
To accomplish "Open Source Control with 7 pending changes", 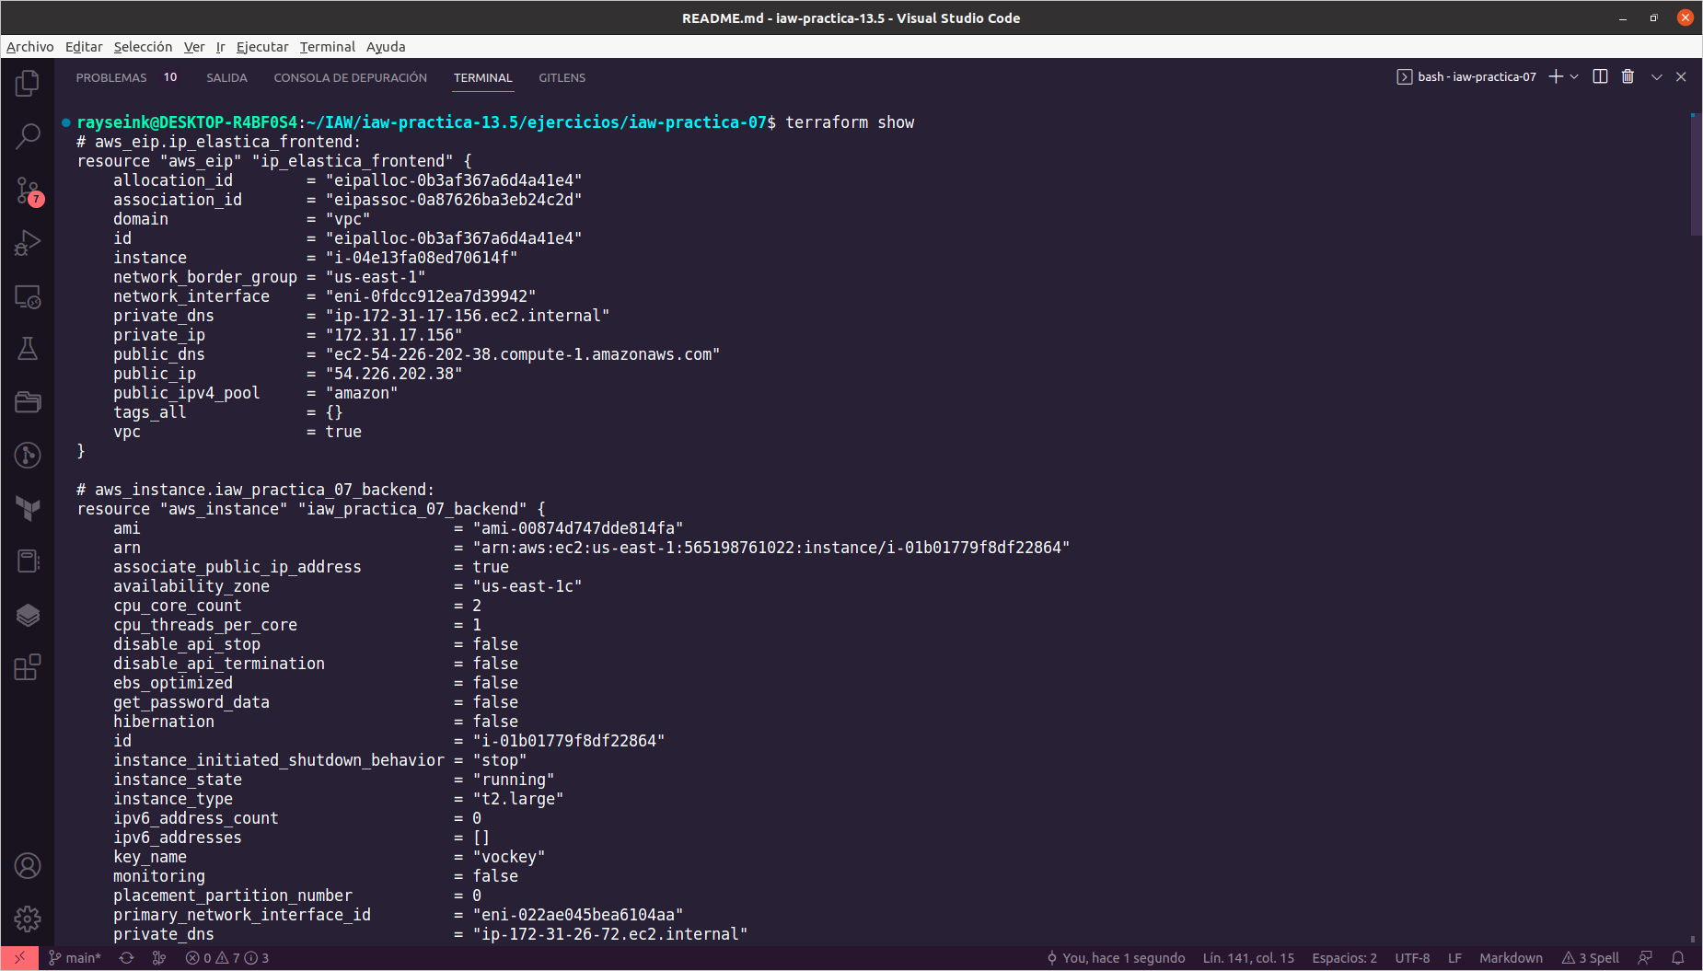I will coord(28,191).
